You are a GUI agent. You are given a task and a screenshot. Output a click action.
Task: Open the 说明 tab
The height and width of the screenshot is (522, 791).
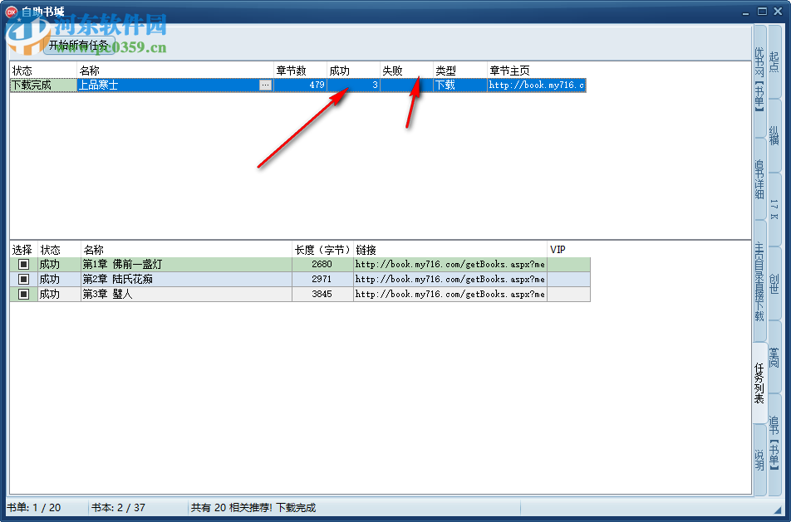(759, 460)
